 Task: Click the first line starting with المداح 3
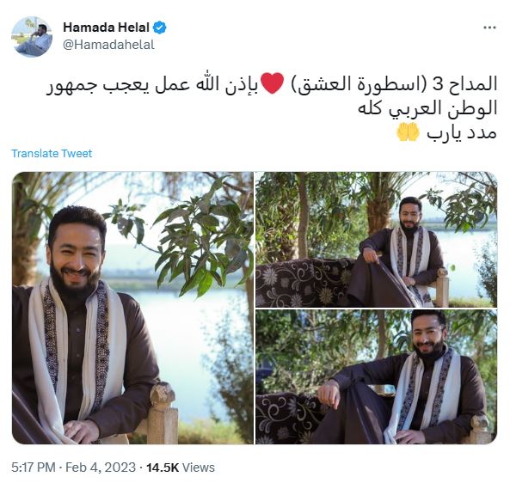click(272, 84)
